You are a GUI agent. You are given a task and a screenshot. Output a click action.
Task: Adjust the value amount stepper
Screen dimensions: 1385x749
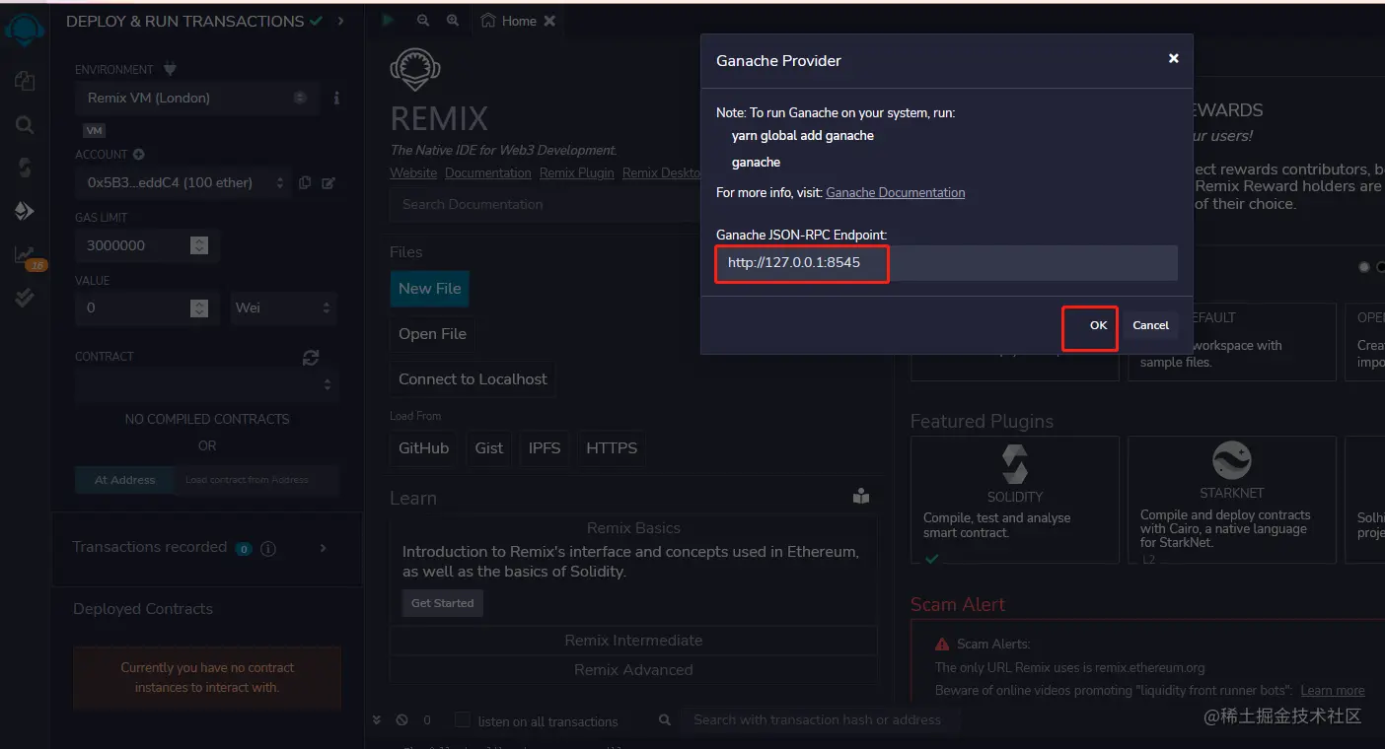199,307
